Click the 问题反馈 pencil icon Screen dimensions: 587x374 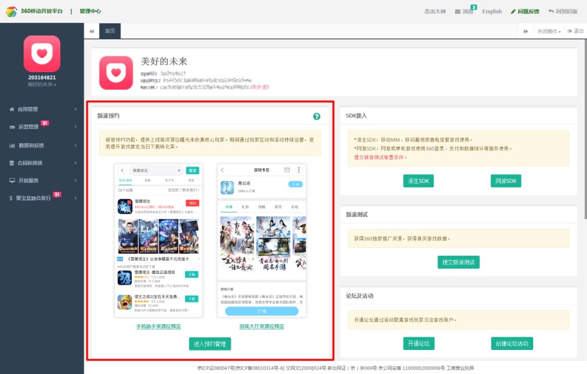tap(513, 11)
